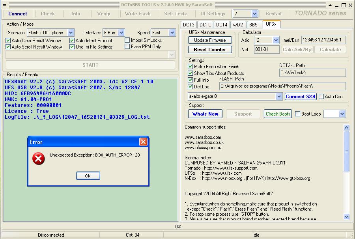Click OK in the Error dialog
The image size is (355, 239).
(x=88, y=176)
